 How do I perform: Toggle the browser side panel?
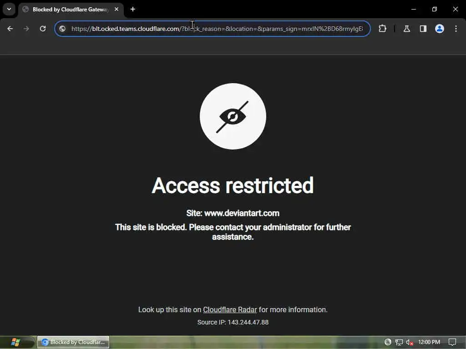[x=423, y=29]
